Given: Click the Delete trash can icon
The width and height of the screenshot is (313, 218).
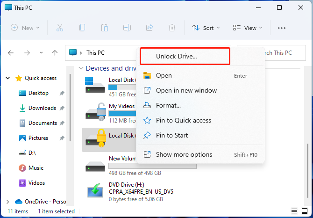Looking at the screenshot, I should click(171, 28).
